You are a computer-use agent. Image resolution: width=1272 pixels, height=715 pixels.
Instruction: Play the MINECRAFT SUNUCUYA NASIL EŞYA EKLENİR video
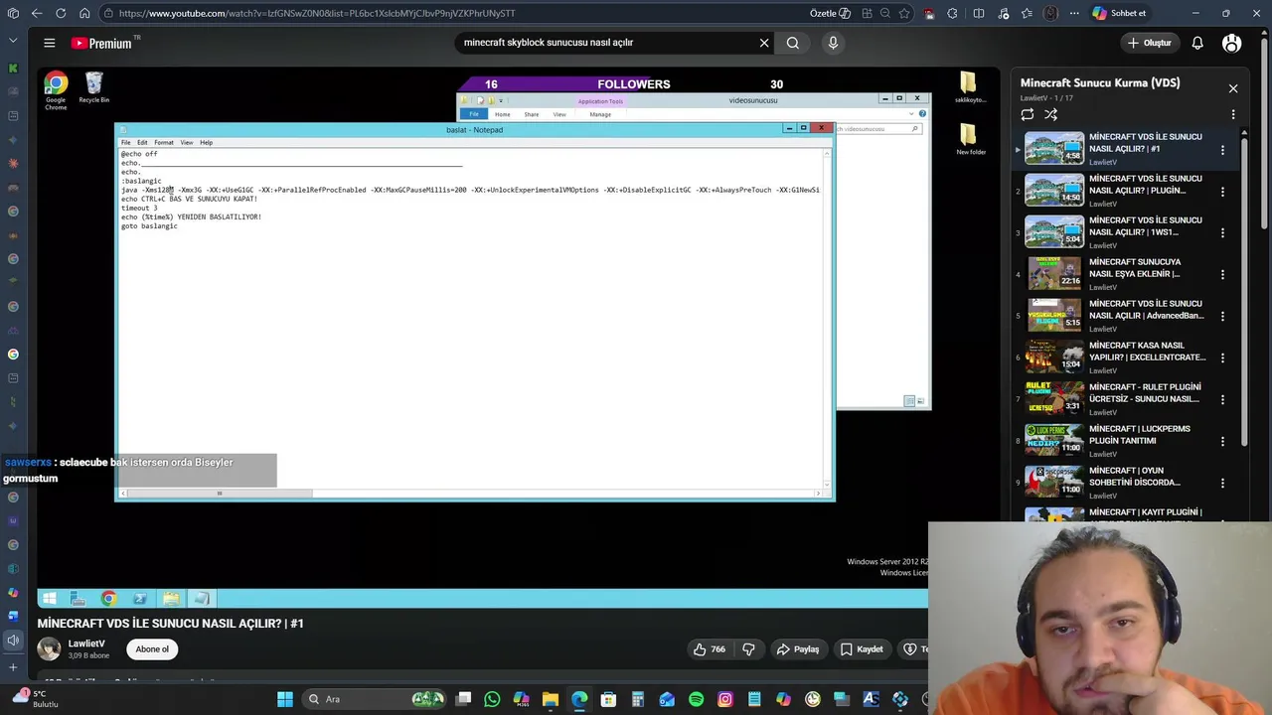click(1054, 272)
